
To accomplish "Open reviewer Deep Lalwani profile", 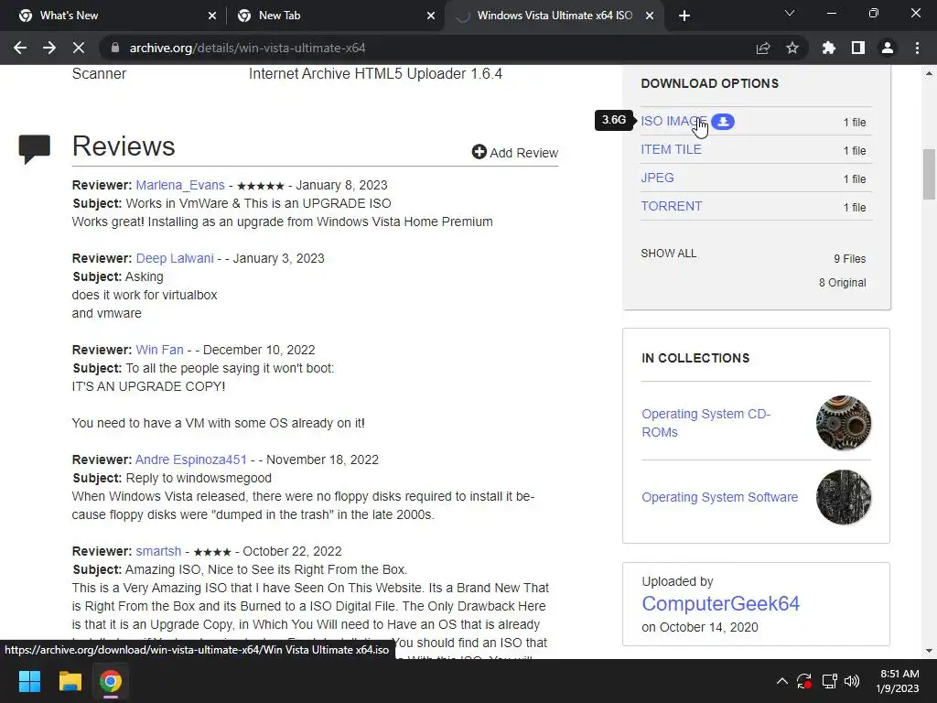I will 175,258.
